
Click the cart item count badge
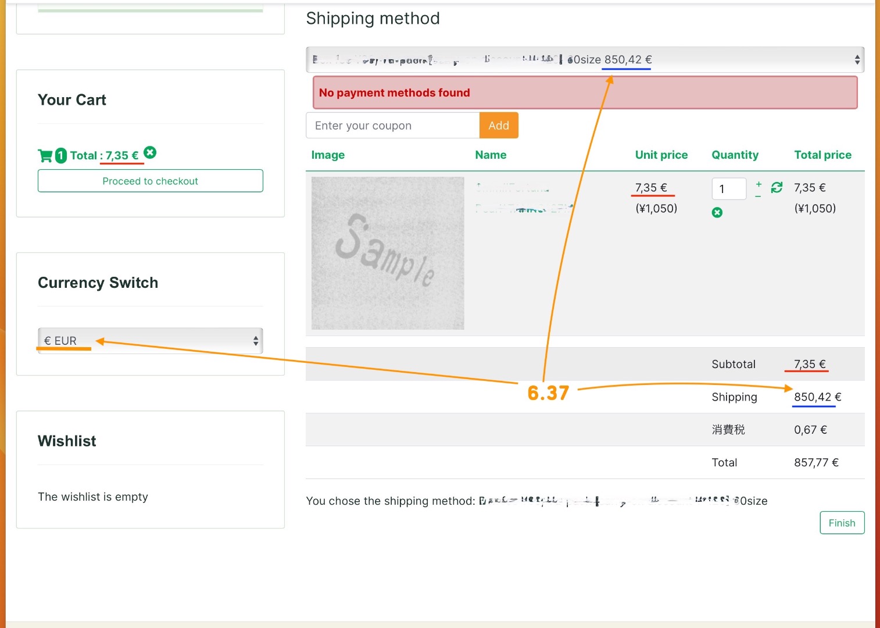point(61,156)
